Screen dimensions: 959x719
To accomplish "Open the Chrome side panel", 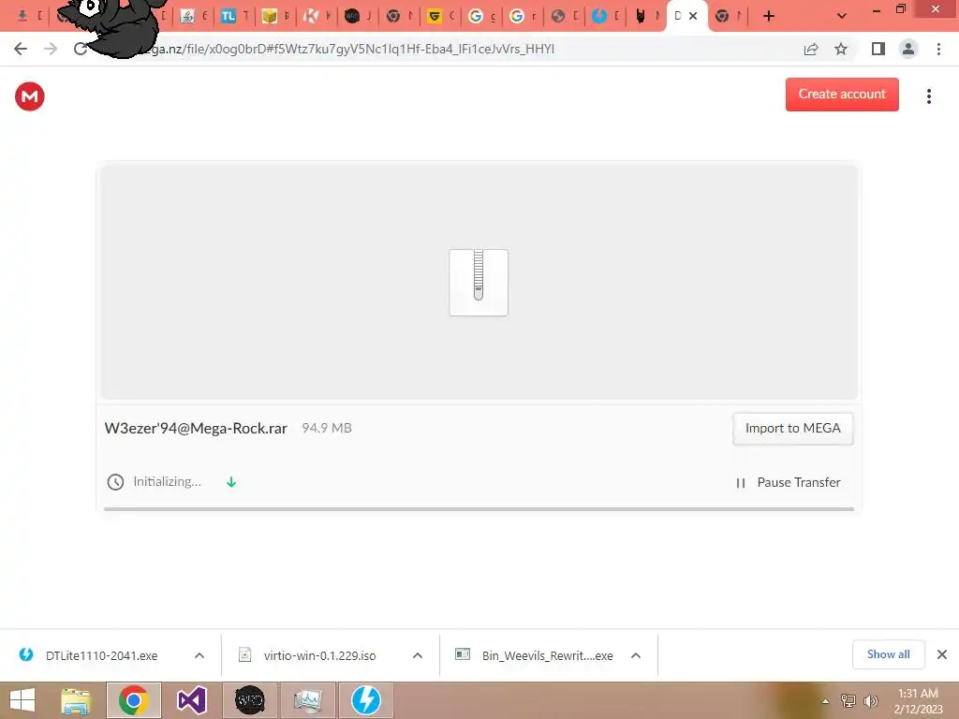I will click(878, 49).
